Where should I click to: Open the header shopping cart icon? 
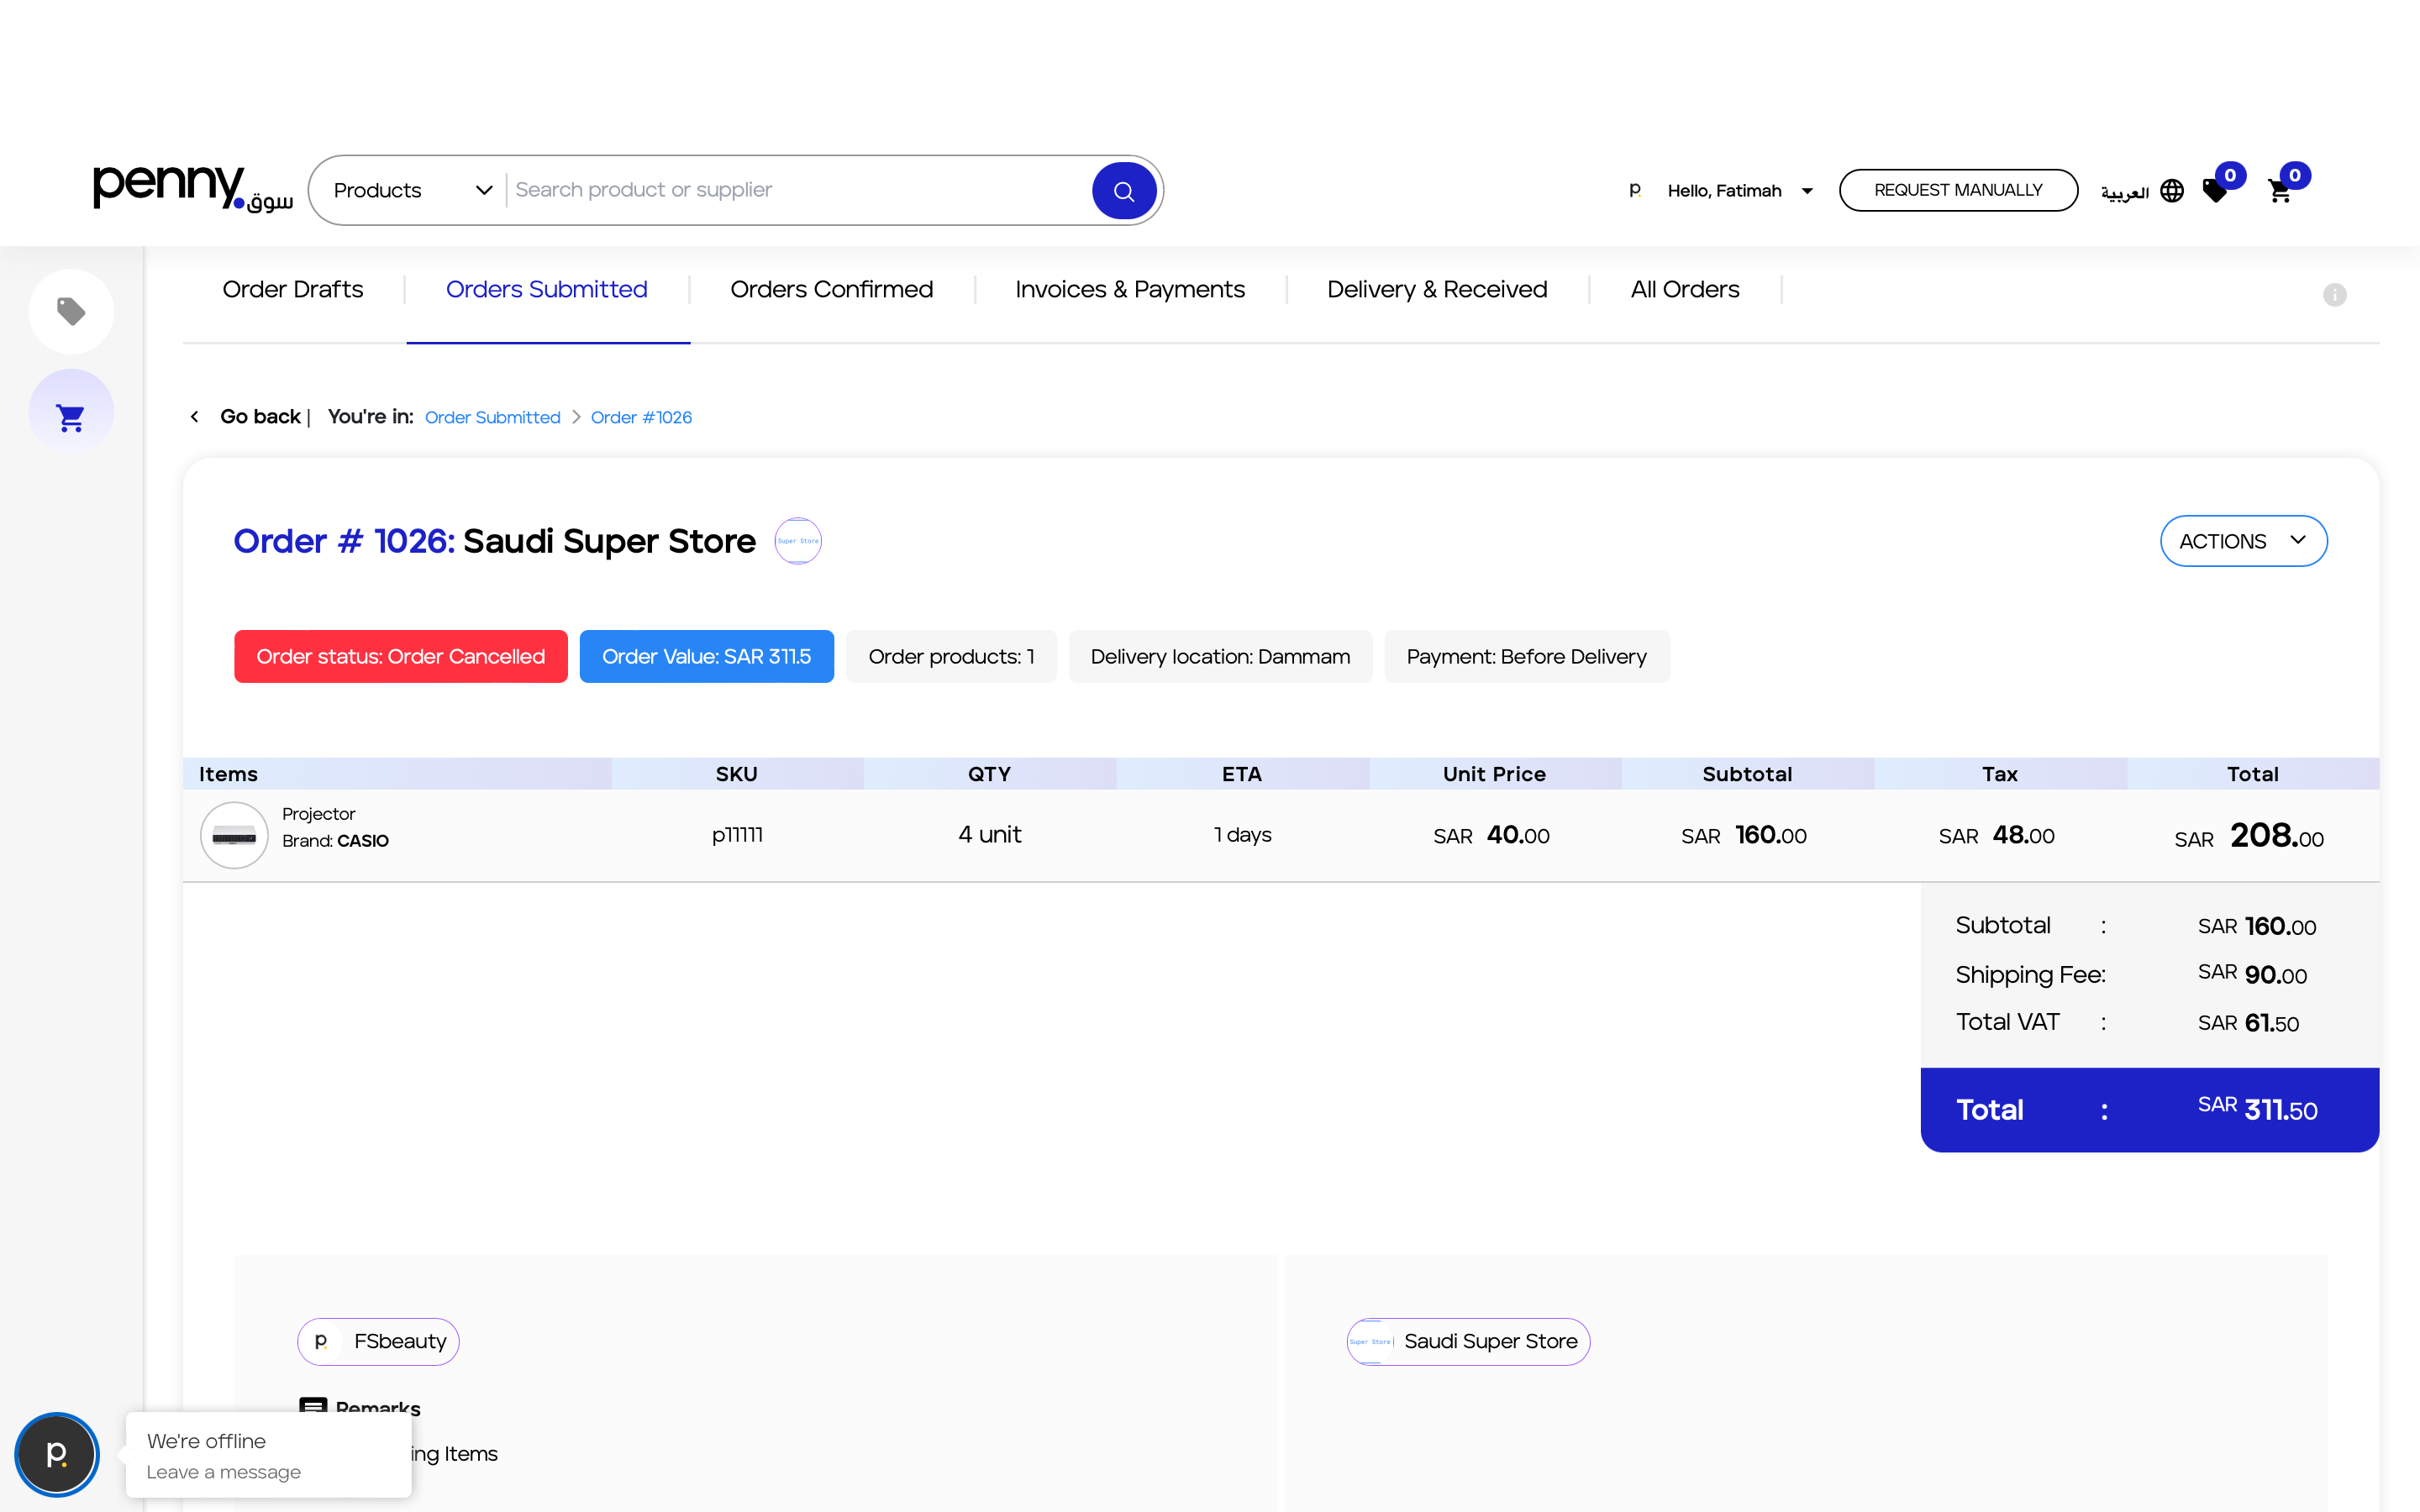[x=2281, y=190]
